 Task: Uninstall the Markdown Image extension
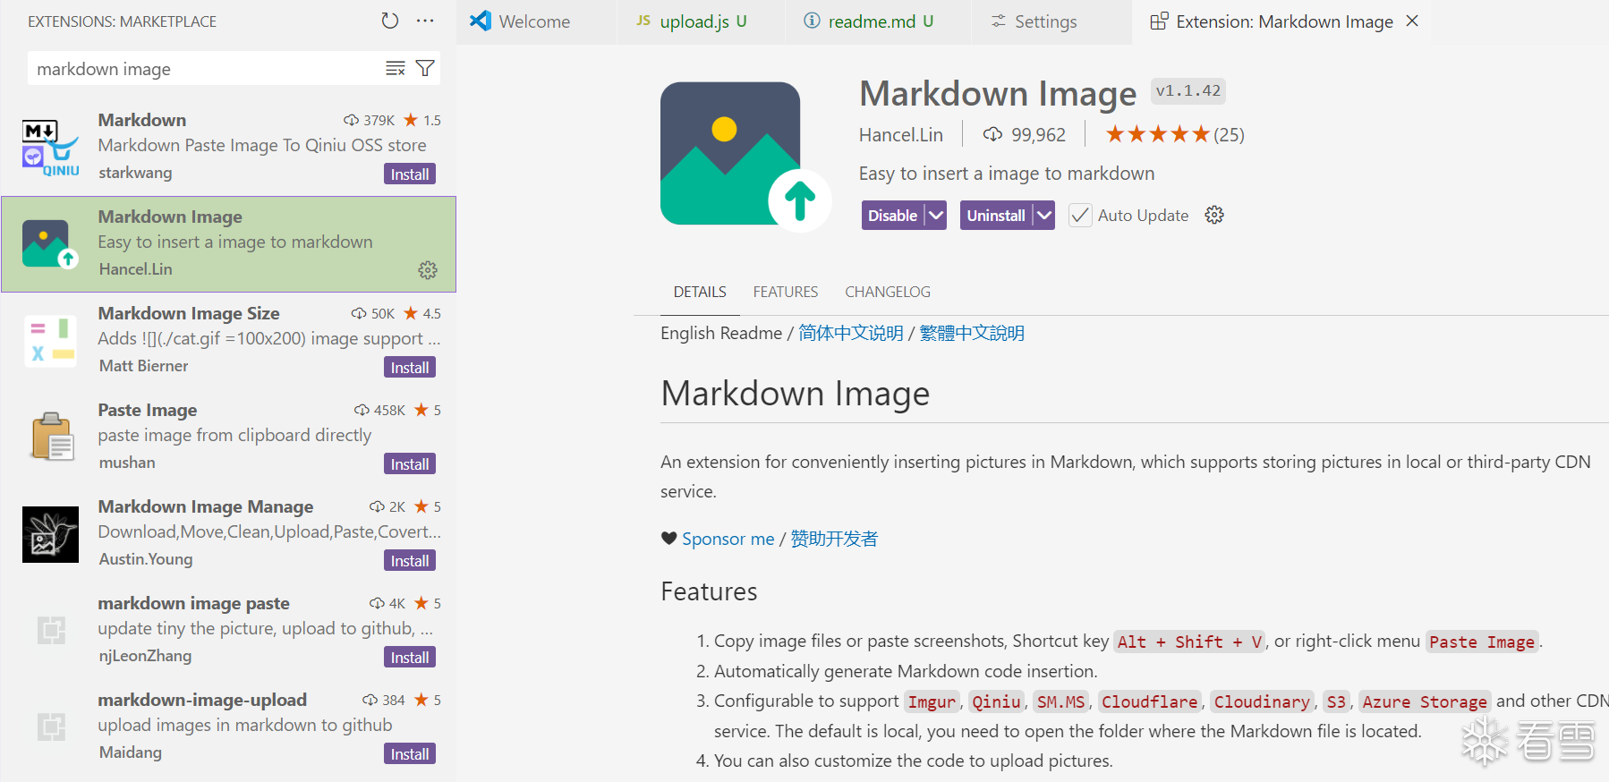click(x=996, y=215)
